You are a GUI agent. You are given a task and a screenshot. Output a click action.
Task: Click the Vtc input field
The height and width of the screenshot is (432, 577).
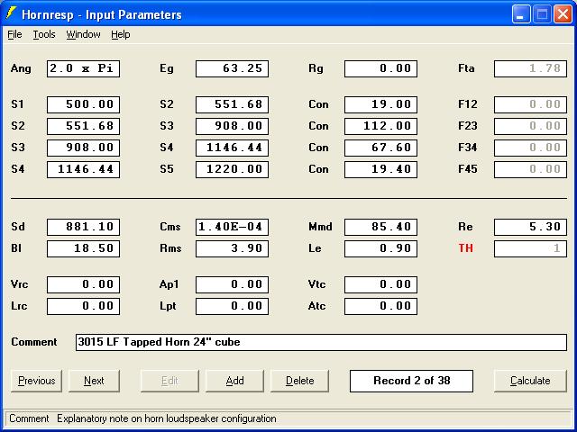380,284
